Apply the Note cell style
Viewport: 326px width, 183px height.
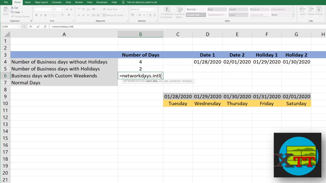coord(280,15)
